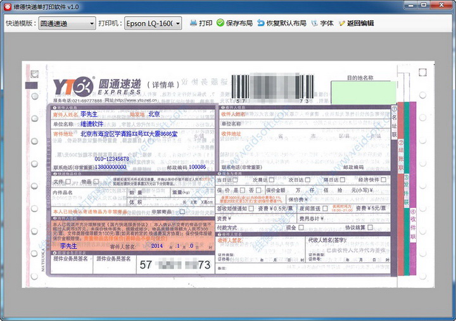456x321 pixels.
Task: Click the red app icon in title bar
Action: click(8, 7)
